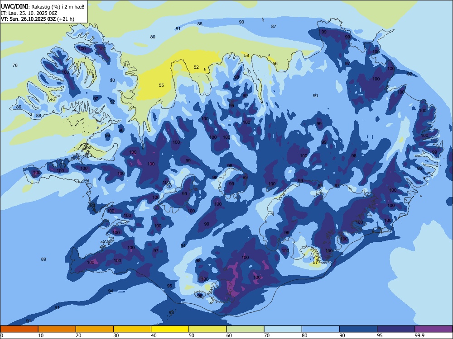The height and width of the screenshot is (339, 453).
Task: Click the pale yellow 50–60 legend swatch
Action: coord(207,329)
